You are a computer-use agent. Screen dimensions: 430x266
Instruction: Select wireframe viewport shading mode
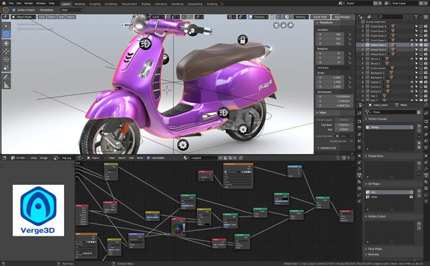[x=278, y=17]
